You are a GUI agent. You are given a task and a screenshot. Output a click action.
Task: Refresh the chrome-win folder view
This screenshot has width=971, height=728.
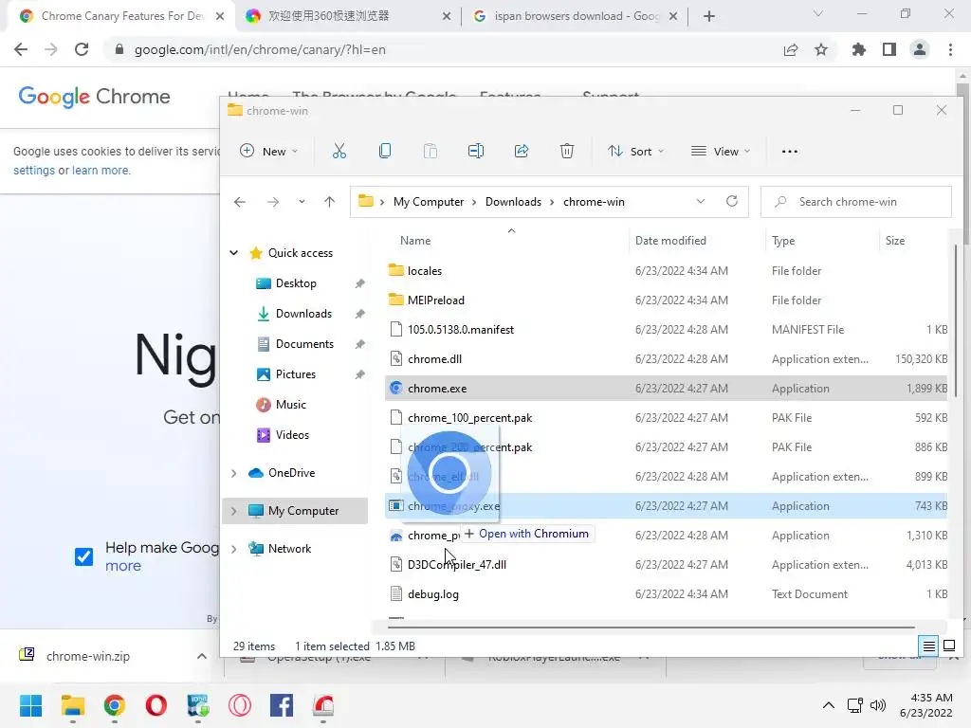[732, 201]
